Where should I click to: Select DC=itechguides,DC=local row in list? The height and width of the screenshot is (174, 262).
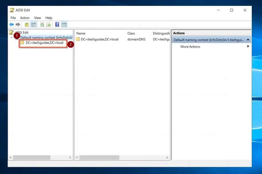pyautogui.click(x=100, y=39)
